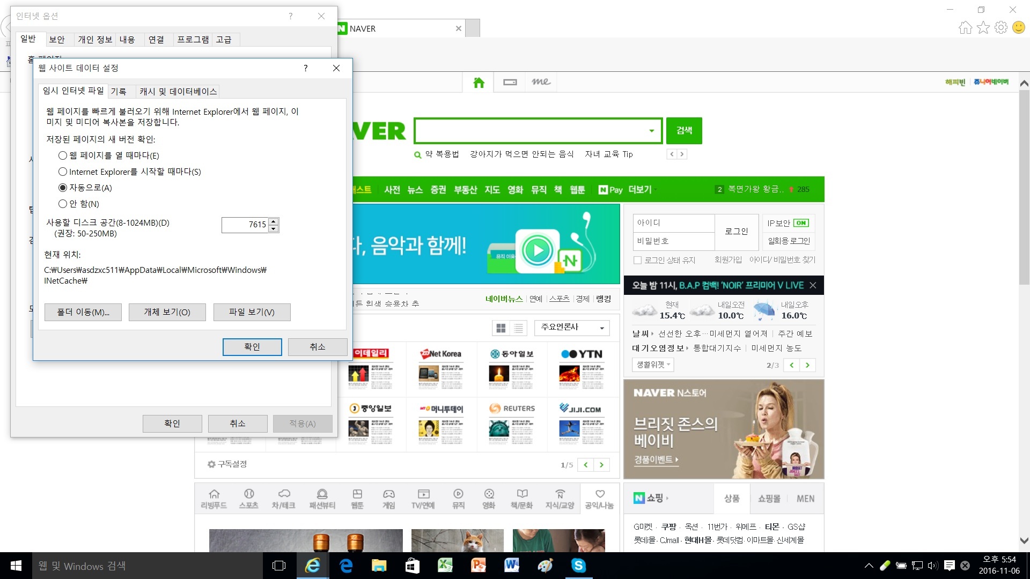This screenshot has height=579, width=1030.
Task: Open the '주요언론사' dropdown
Action: coord(572,327)
